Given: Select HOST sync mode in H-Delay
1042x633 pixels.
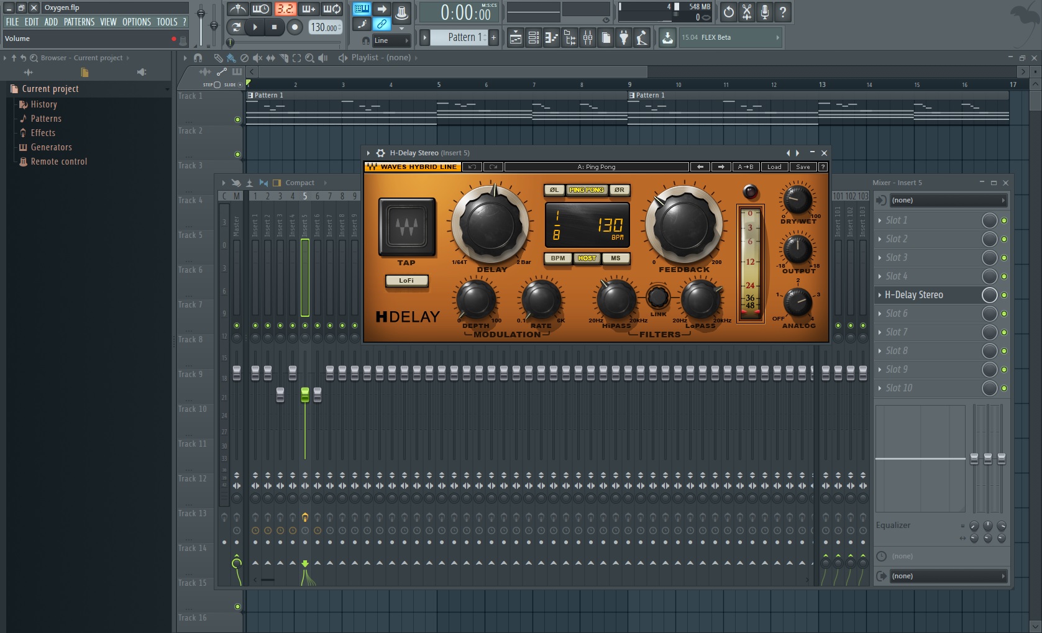Looking at the screenshot, I should (x=587, y=258).
